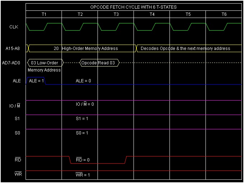Click the AD7-AD0 signal label

click(11, 63)
